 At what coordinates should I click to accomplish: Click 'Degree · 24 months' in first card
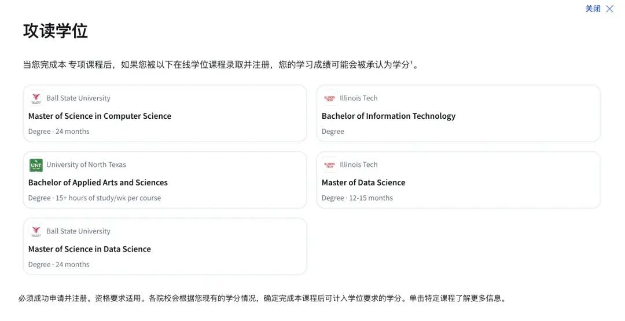click(x=58, y=132)
